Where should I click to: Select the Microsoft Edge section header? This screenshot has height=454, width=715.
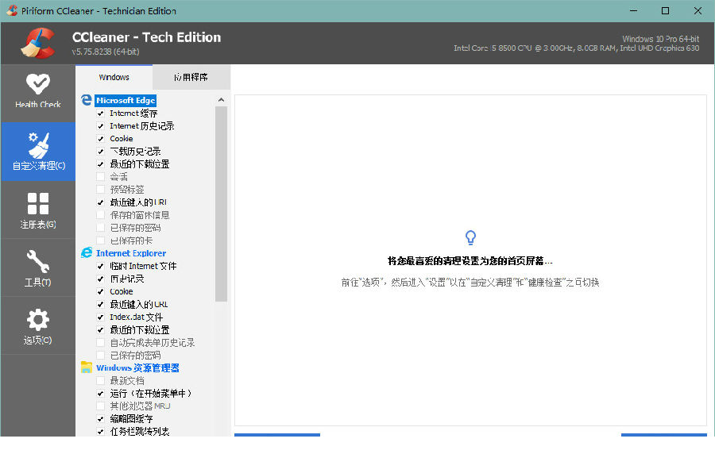tap(126, 100)
